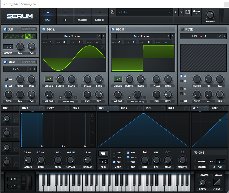Image resolution: width=229 pixels, height=193 pixels.
Task: Click previous warp mode arrow in OSC B
Action: [x=130, y=97]
